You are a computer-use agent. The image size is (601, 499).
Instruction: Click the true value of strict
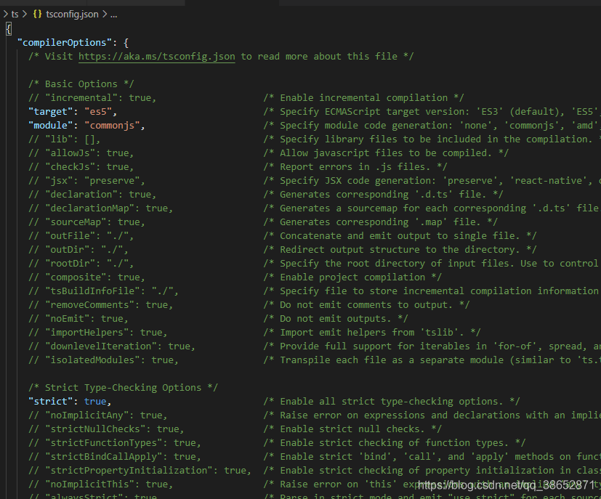tap(95, 401)
